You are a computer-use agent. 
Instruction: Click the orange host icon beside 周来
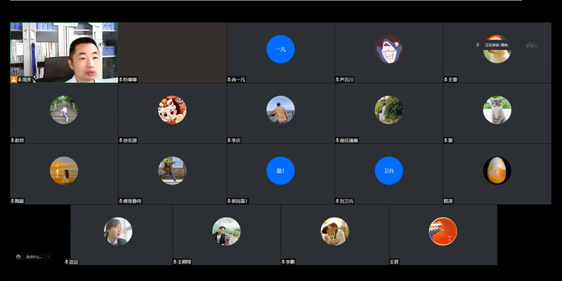tap(13, 80)
